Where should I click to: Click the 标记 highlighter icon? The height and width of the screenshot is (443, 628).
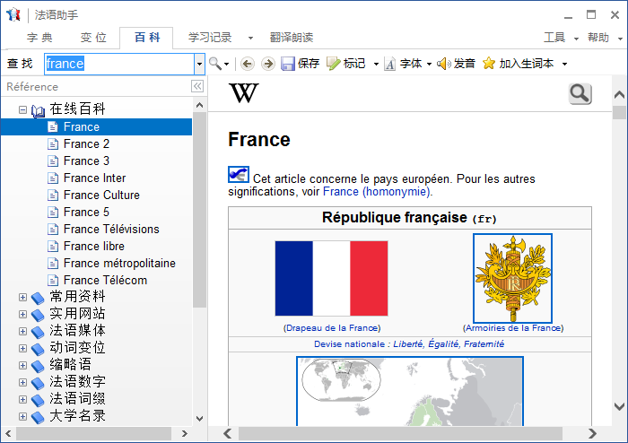click(333, 64)
